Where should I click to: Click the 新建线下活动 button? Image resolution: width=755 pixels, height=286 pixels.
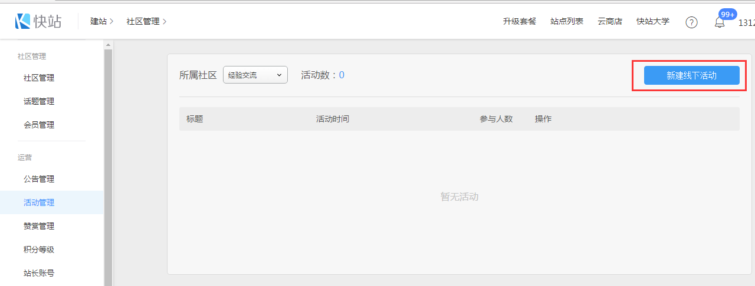[691, 75]
